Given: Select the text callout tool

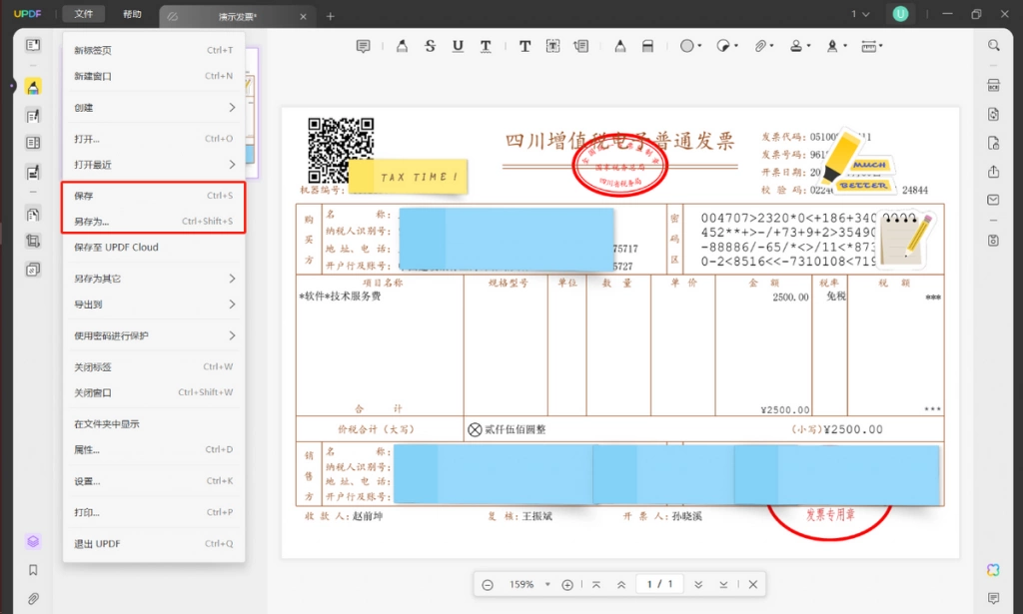Looking at the screenshot, I should click(x=580, y=46).
